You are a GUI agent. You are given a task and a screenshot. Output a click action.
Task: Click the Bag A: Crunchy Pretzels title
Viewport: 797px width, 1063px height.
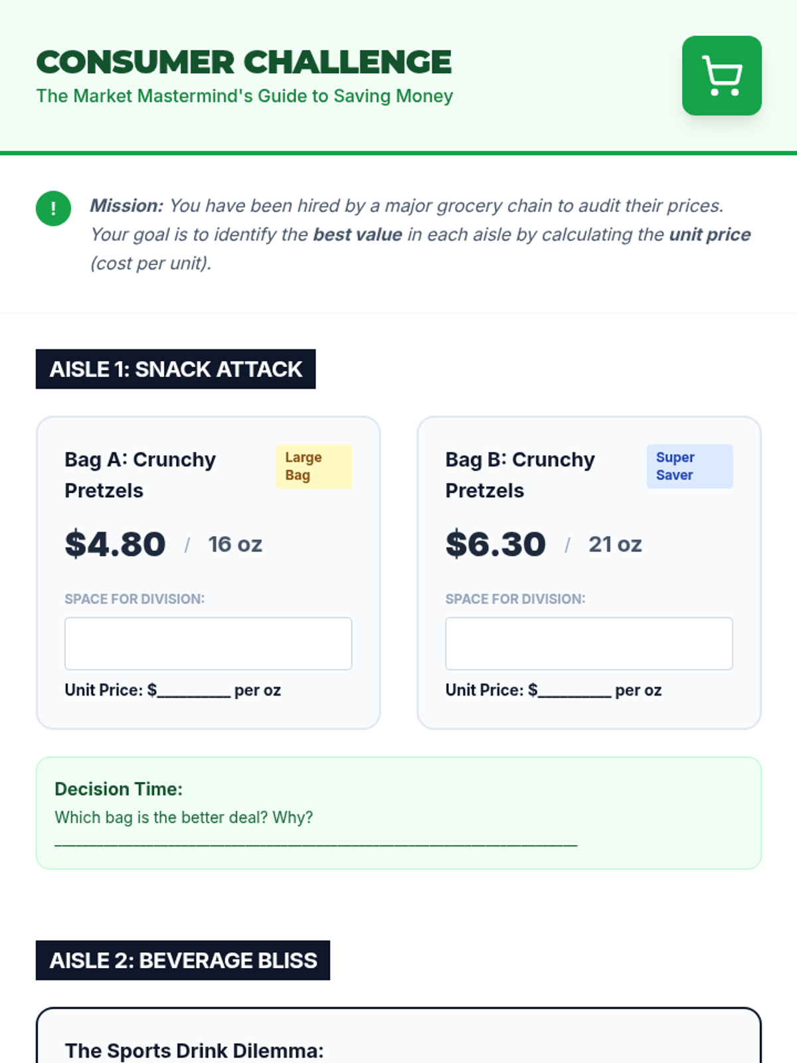[140, 475]
